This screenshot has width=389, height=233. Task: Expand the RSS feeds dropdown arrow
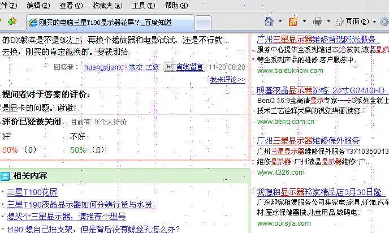(x=304, y=21)
